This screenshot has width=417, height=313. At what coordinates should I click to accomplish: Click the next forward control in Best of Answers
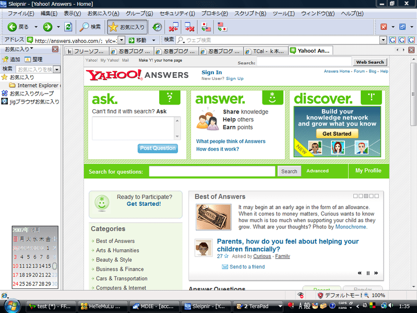click(x=376, y=273)
